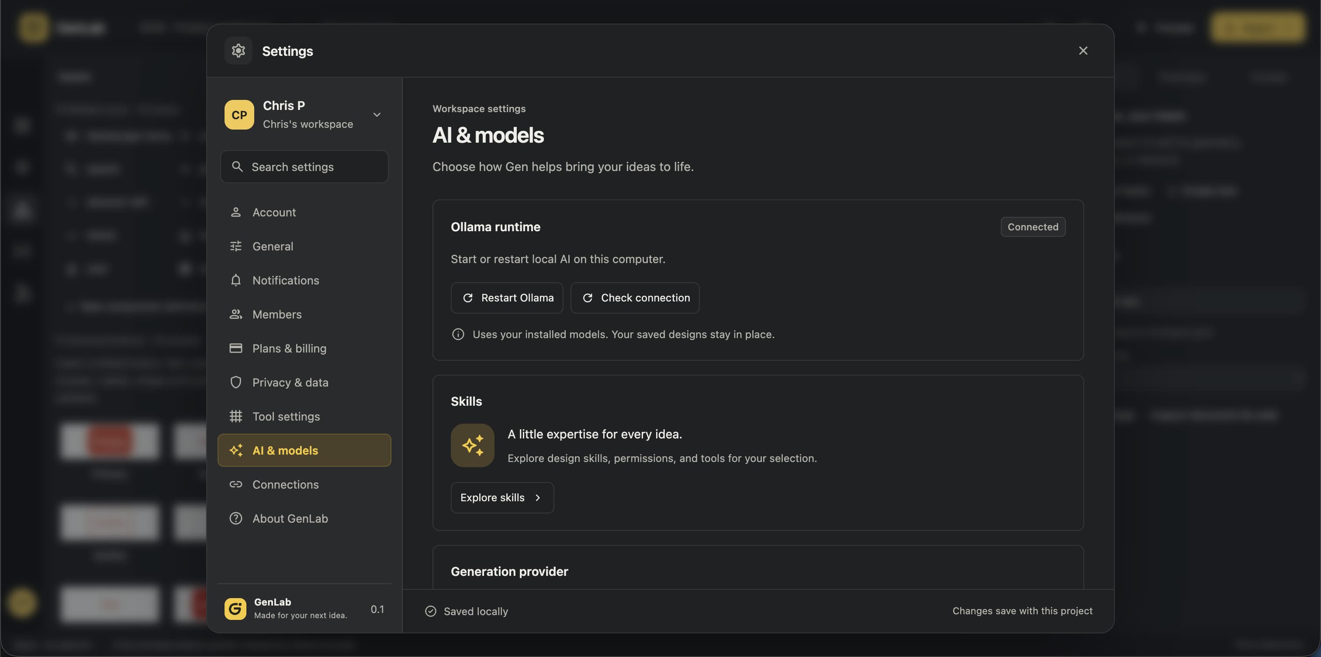Click the yellow sparkles Skills icon tile
Screen dimensions: 1321x657
point(472,445)
